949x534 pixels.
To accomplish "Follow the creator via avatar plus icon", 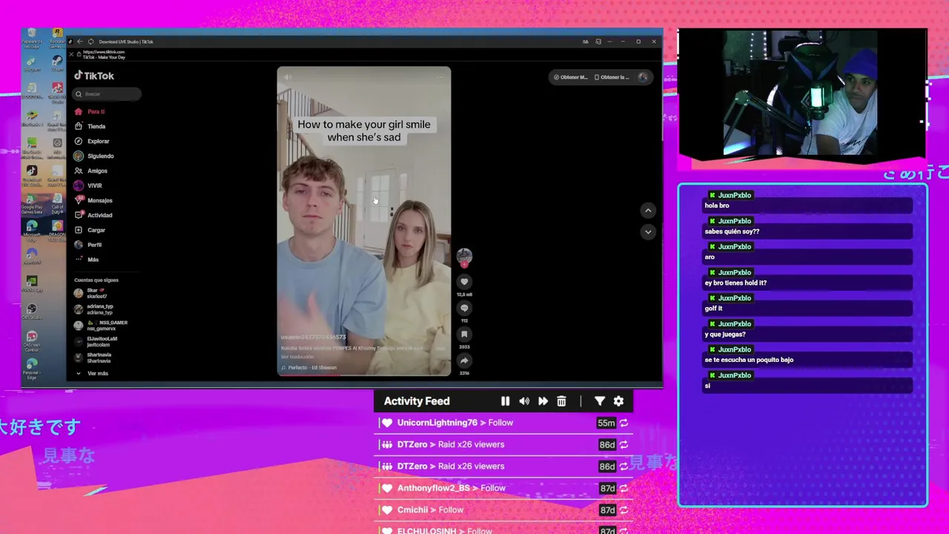I will 464,264.
